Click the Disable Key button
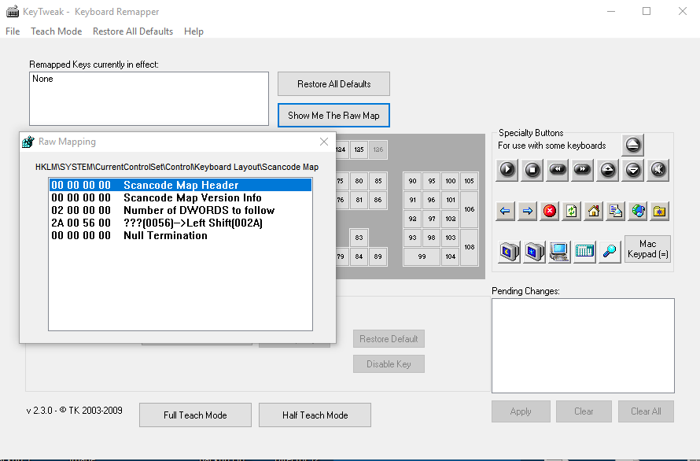 tap(389, 364)
